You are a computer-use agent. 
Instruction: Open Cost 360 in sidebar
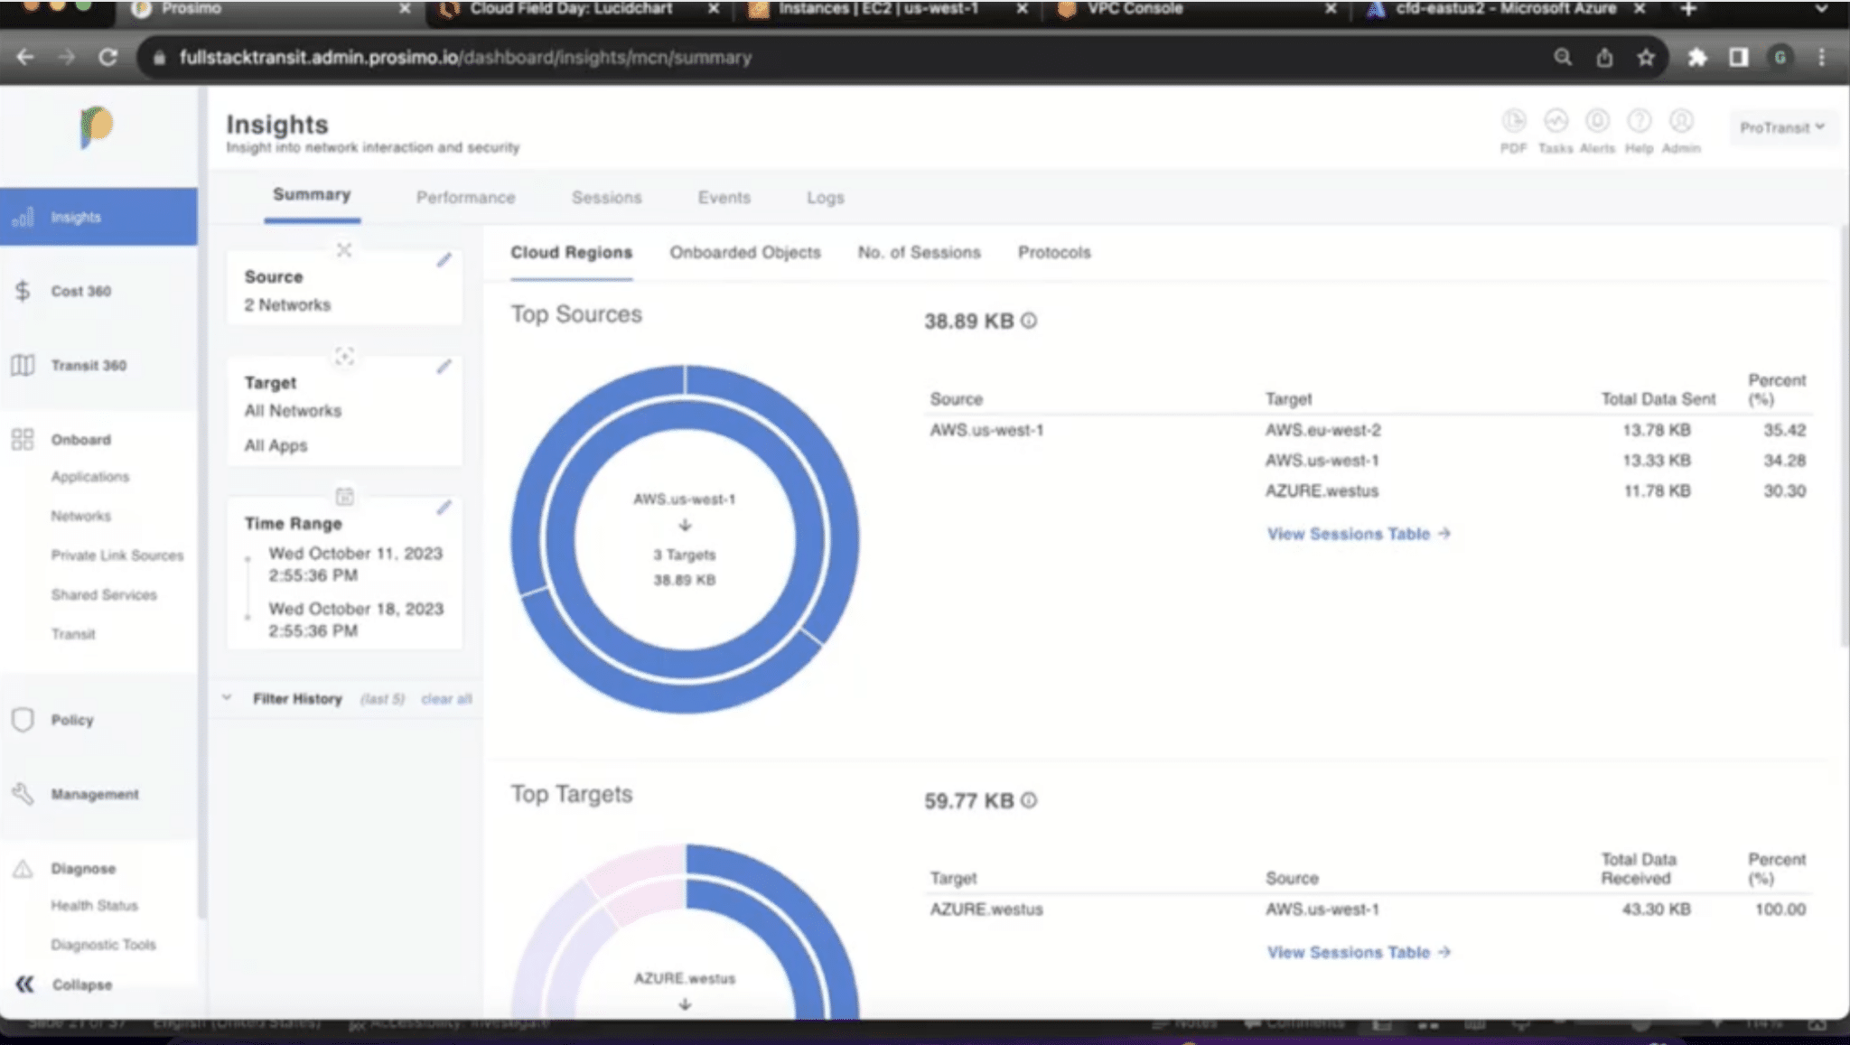coord(80,291)
